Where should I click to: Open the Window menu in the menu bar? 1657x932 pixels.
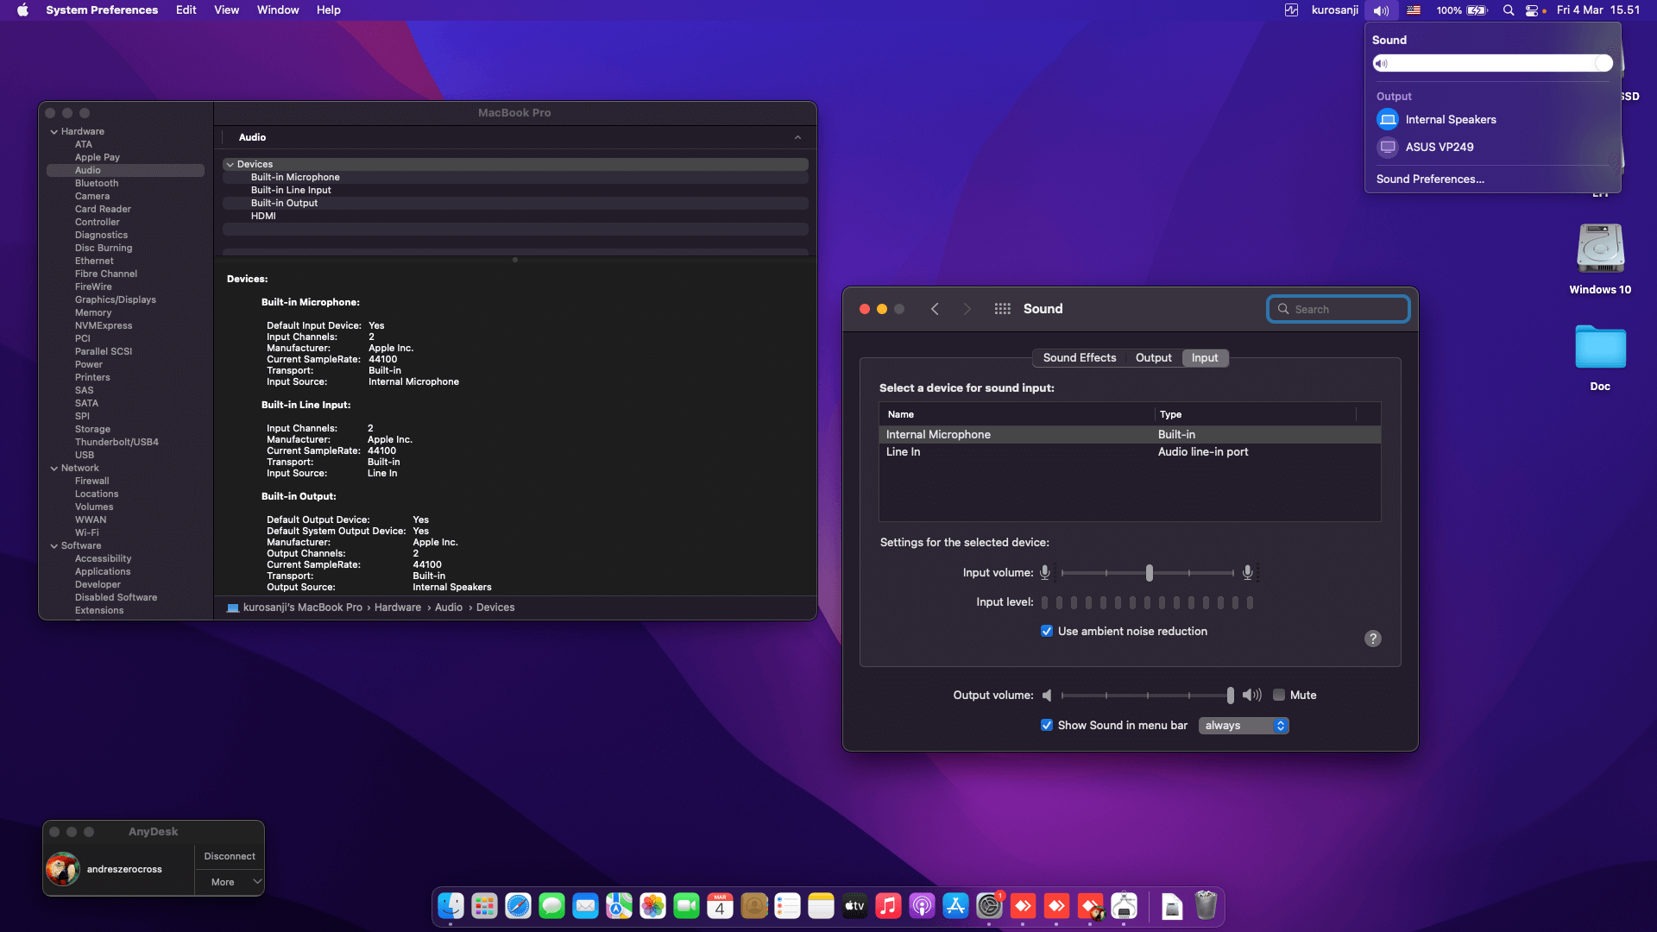(x=277, y=9)
